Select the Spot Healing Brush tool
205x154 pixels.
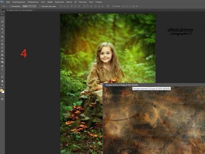click(2, 36)
